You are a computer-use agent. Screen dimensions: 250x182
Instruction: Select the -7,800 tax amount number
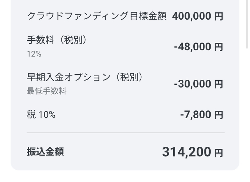196,115
